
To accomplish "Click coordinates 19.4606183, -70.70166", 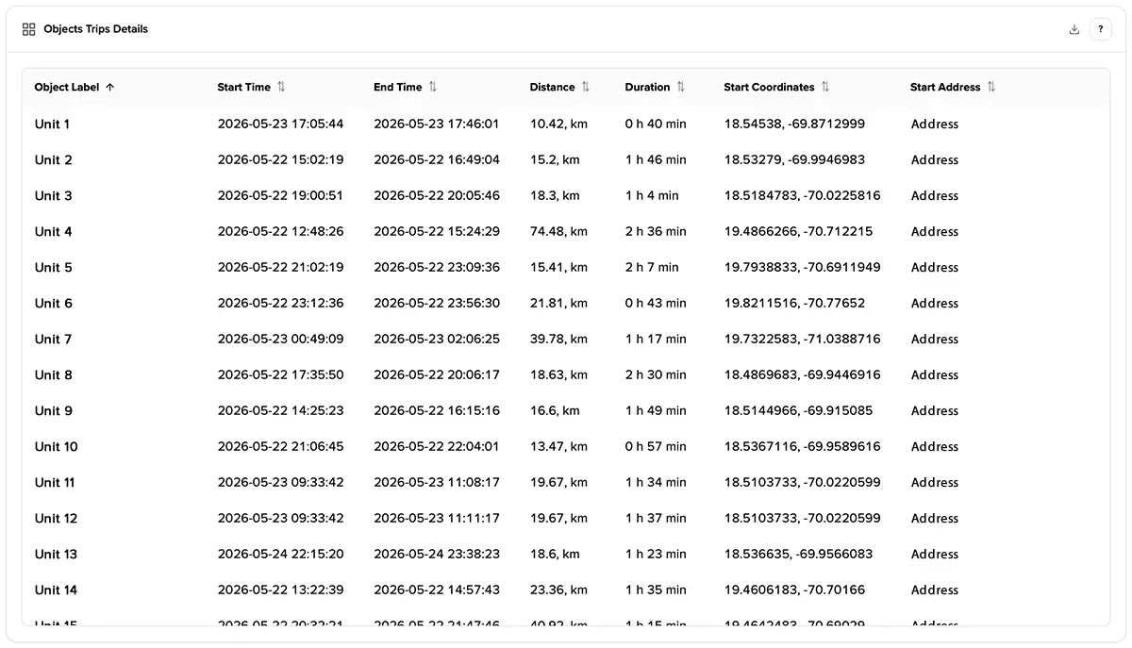I will 795,590.
